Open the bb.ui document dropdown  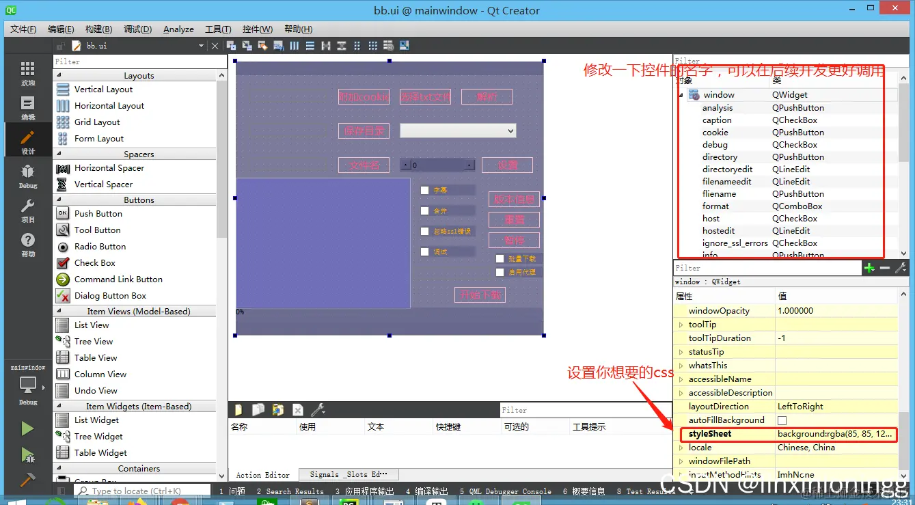pos(201,46)
